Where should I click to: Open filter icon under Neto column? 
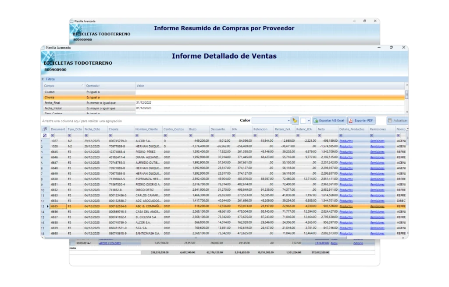320,136
